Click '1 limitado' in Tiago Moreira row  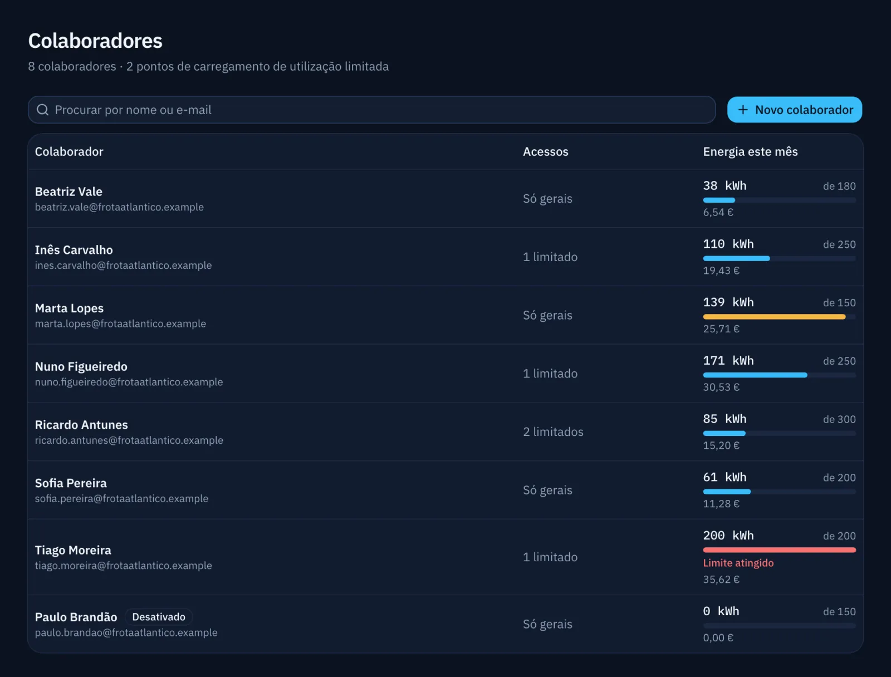(550, 557)
